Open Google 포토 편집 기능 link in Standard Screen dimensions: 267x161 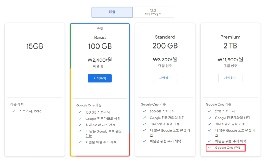click(x=170, y=133)
